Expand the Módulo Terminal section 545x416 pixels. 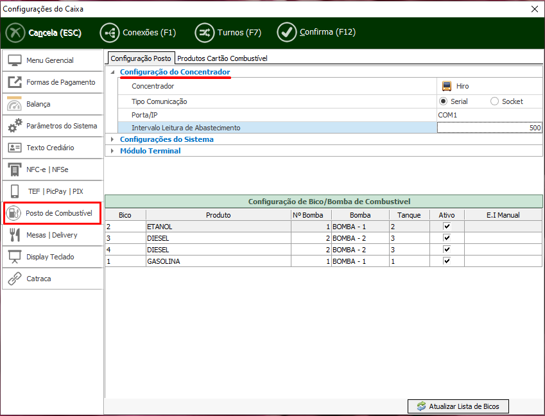(113, 152)
